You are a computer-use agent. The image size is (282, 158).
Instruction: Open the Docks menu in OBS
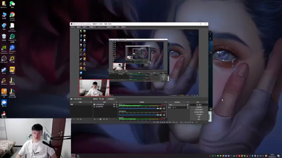[92, 27]
